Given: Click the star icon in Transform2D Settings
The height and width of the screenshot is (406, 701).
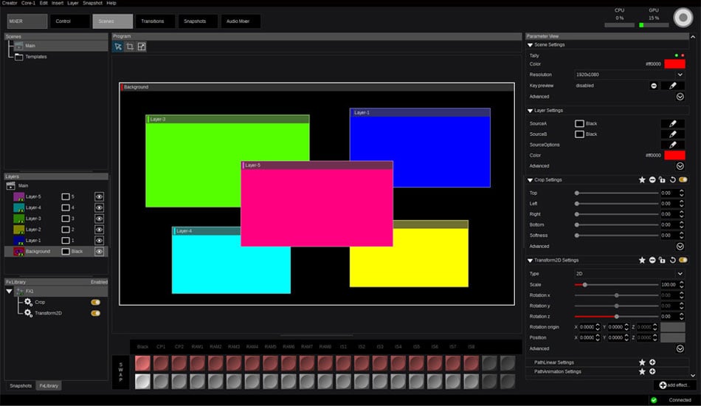Looking at the screenshot, I should [642, 261].
